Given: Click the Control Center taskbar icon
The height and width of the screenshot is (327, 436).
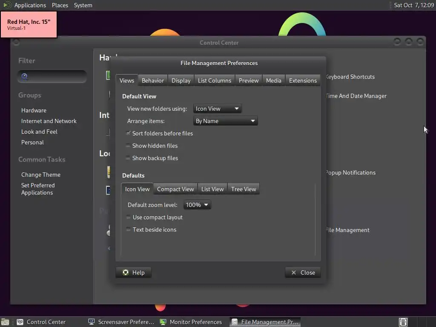Looking at the screenshot, I should [20, 322].
